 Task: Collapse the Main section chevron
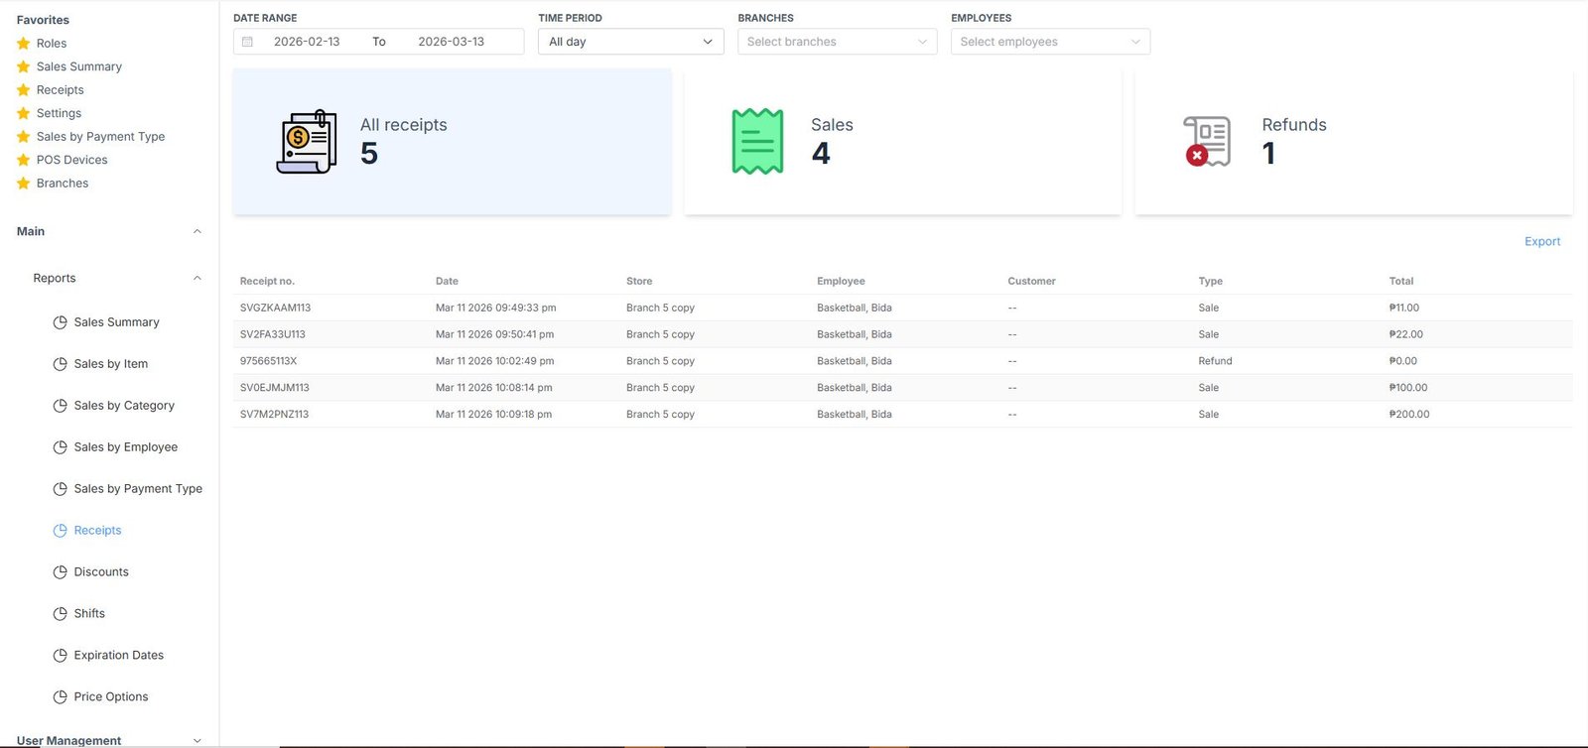point(197,232)
